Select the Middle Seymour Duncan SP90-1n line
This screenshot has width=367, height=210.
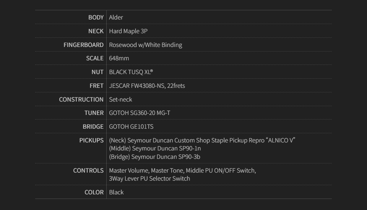pyautogui.click(x=155, y=148)
